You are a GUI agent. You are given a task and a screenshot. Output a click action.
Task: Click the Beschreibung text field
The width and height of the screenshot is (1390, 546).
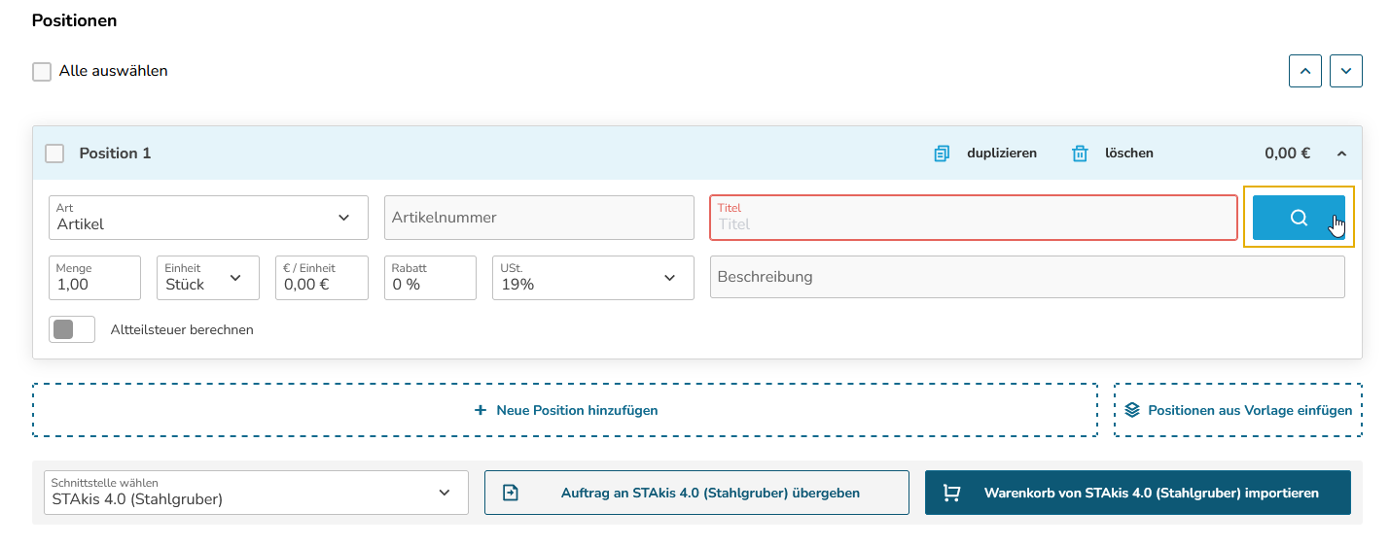click(x=1027, y=277)
